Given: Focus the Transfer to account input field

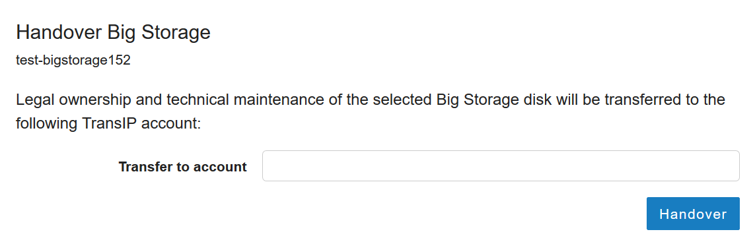Looking at the screenshot, I should click(501, 166).
